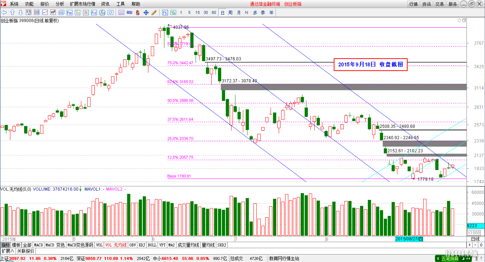Click the tree-structure toolbar icon
The height and width of the screenshot is (262, 485).
78,12
